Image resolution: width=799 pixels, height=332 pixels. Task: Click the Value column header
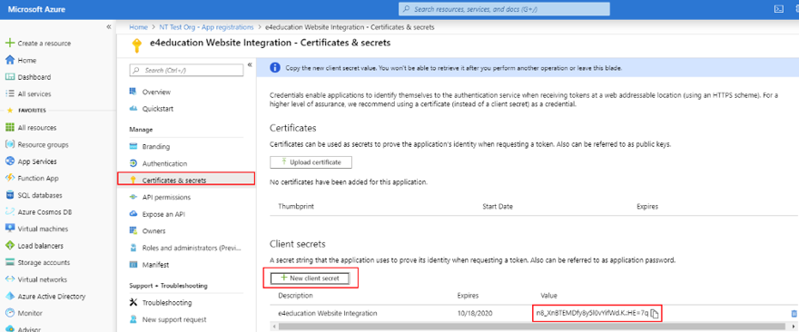click(x=548, y=296)
